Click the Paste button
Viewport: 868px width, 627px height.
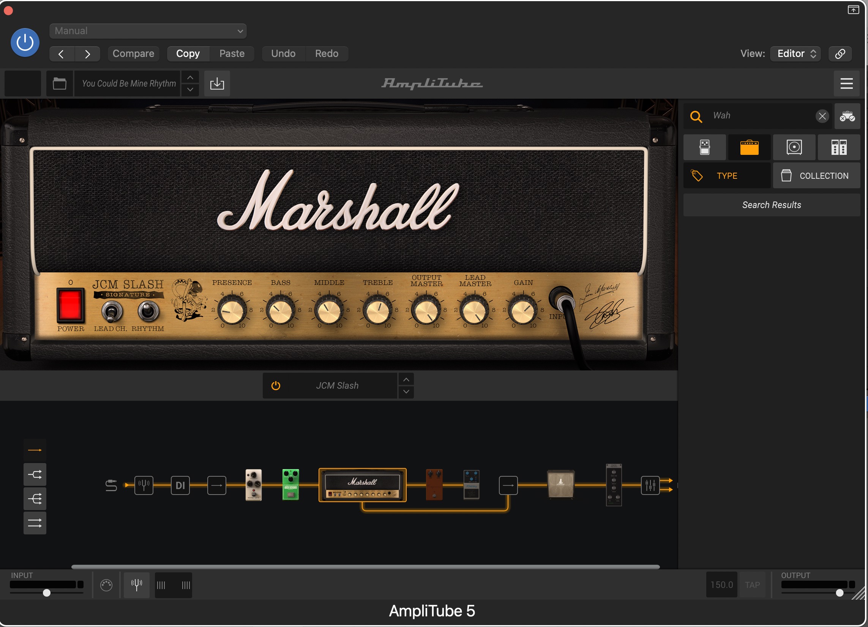[232, 54]
